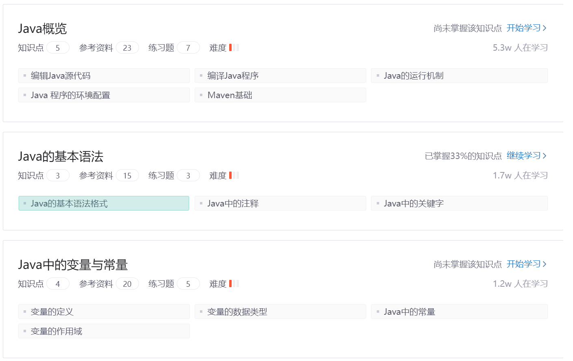Open the Java中的变量与常量 course title
This screenshot has height=361, width=573.
click(x=73, y=264)
